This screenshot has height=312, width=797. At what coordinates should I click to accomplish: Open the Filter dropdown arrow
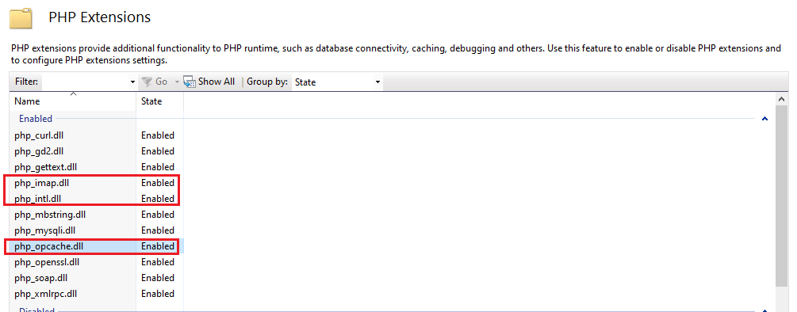132,82
